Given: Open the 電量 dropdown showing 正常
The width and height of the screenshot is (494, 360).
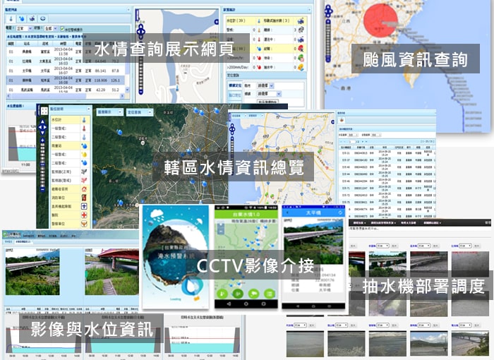Looking at the screenshot, I should 23,28.
